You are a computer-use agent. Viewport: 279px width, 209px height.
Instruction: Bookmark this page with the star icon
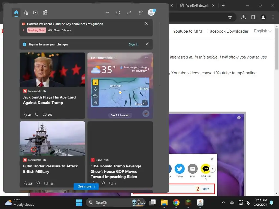(230, 17)
